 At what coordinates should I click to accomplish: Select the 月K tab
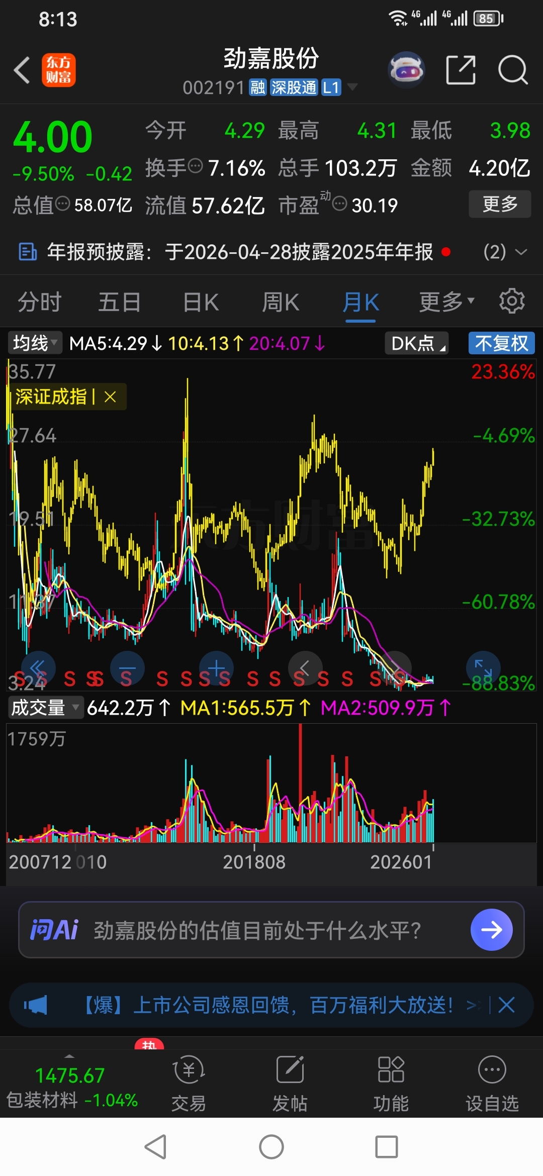point(360,302)
